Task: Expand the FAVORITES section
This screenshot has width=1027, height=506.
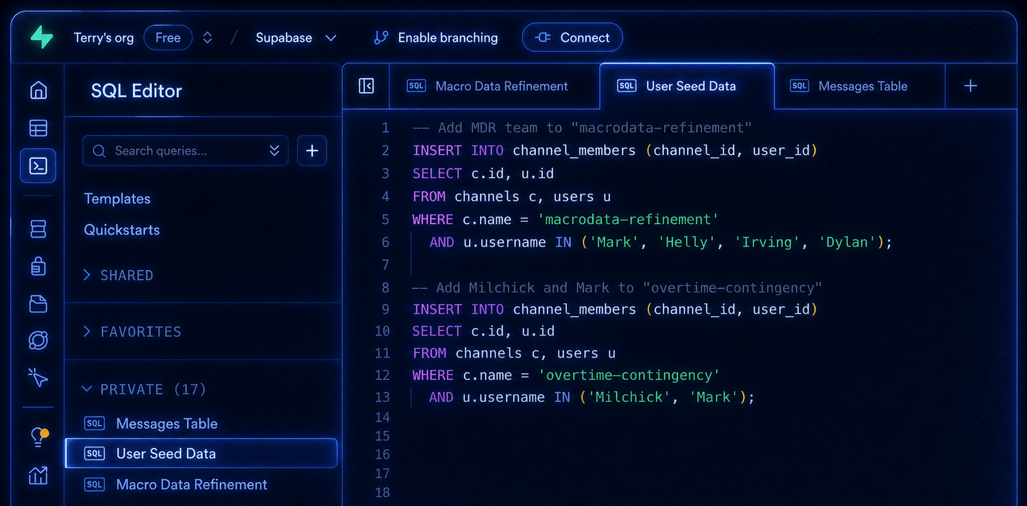Action: (131, 331)
